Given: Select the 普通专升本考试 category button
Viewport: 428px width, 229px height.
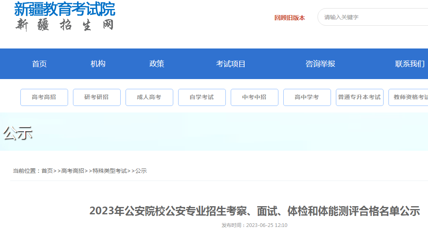Looking at the screenshot, I should click(360, 97).
